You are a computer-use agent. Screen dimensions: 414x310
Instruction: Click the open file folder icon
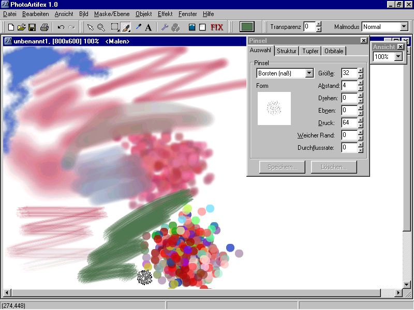[21, 27]
